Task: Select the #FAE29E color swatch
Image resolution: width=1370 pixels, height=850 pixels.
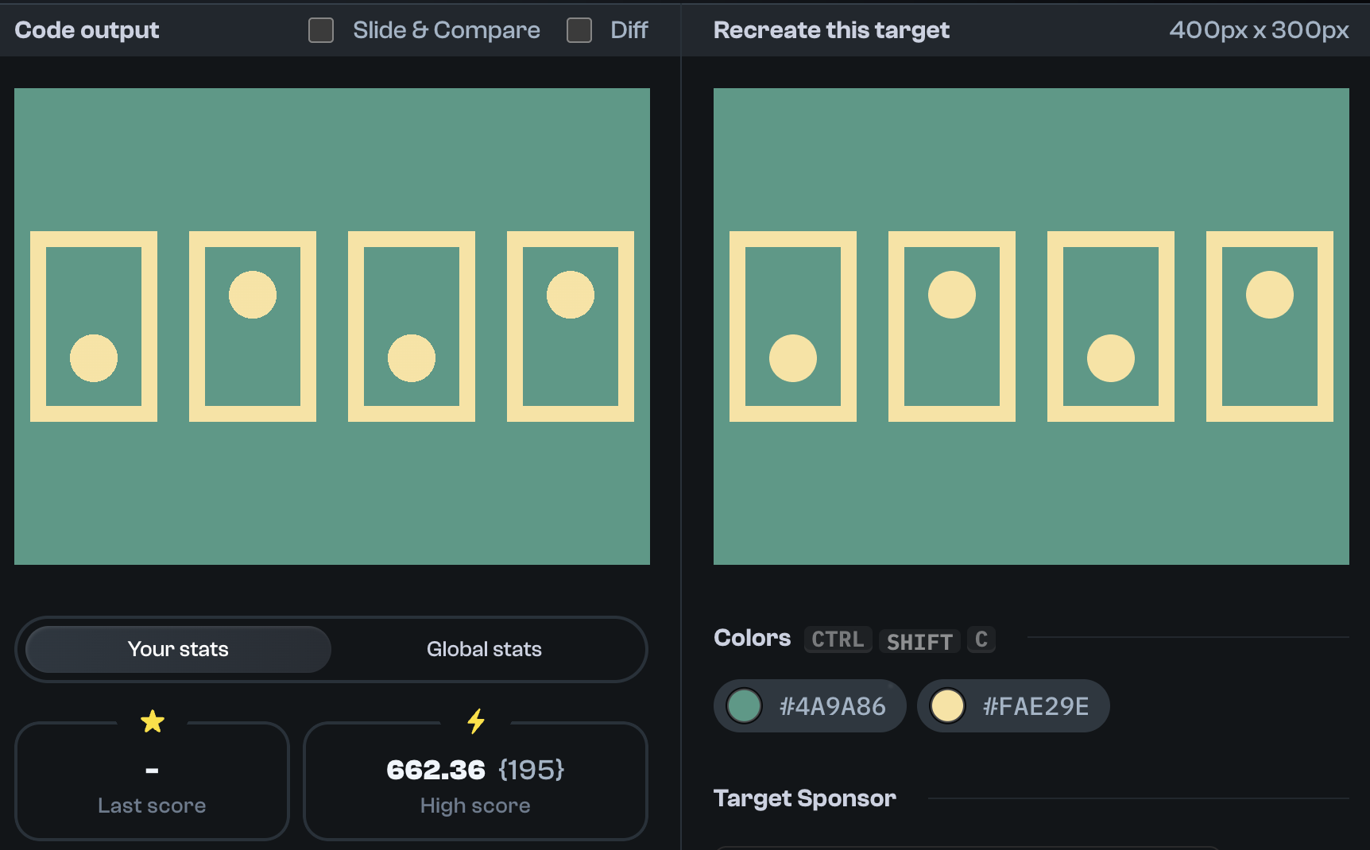Action: (x=1013, y=705)
